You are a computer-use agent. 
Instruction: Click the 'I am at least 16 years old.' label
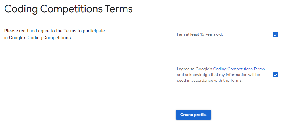[x=200, y=34]
